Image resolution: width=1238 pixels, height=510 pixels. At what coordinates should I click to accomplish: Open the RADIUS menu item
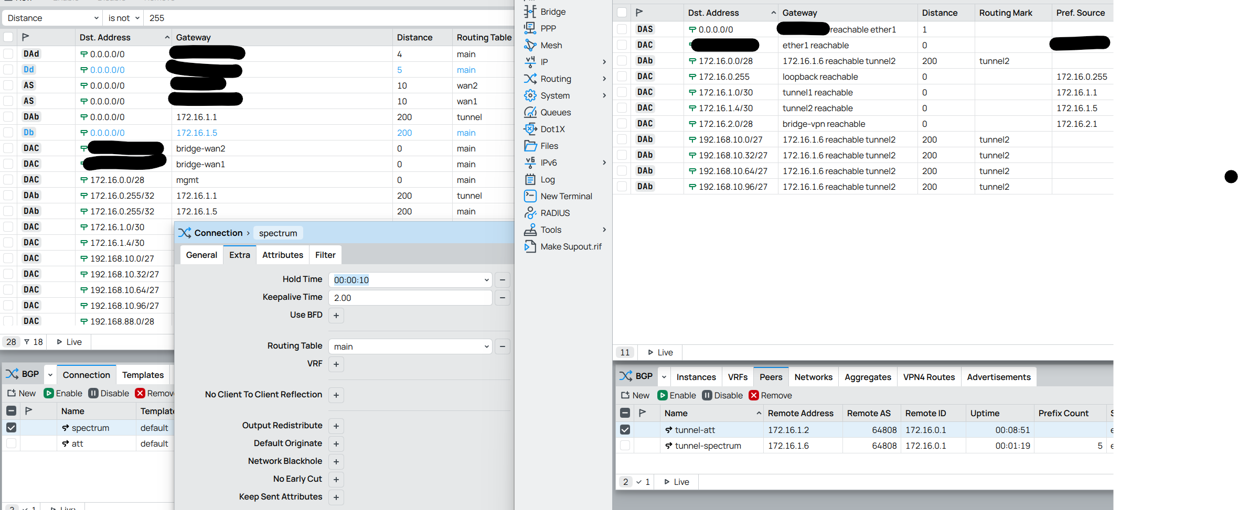point(555,213)
